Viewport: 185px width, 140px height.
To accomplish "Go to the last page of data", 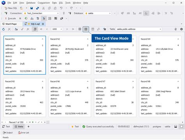I will click(73, 29).
